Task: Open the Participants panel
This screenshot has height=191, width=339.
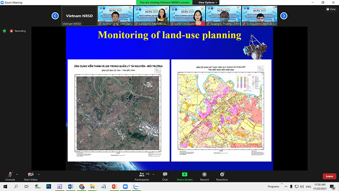Action: 142,177
